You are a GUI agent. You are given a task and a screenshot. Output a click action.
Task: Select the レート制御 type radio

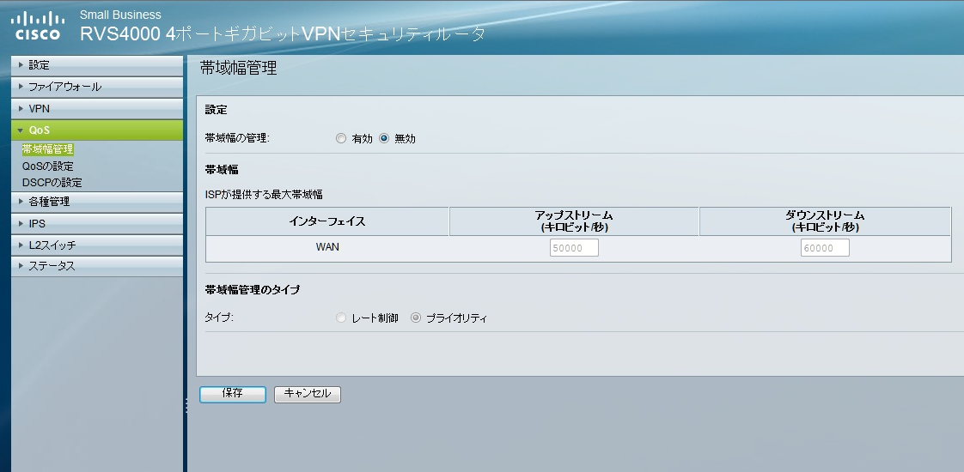coord(341,318)
